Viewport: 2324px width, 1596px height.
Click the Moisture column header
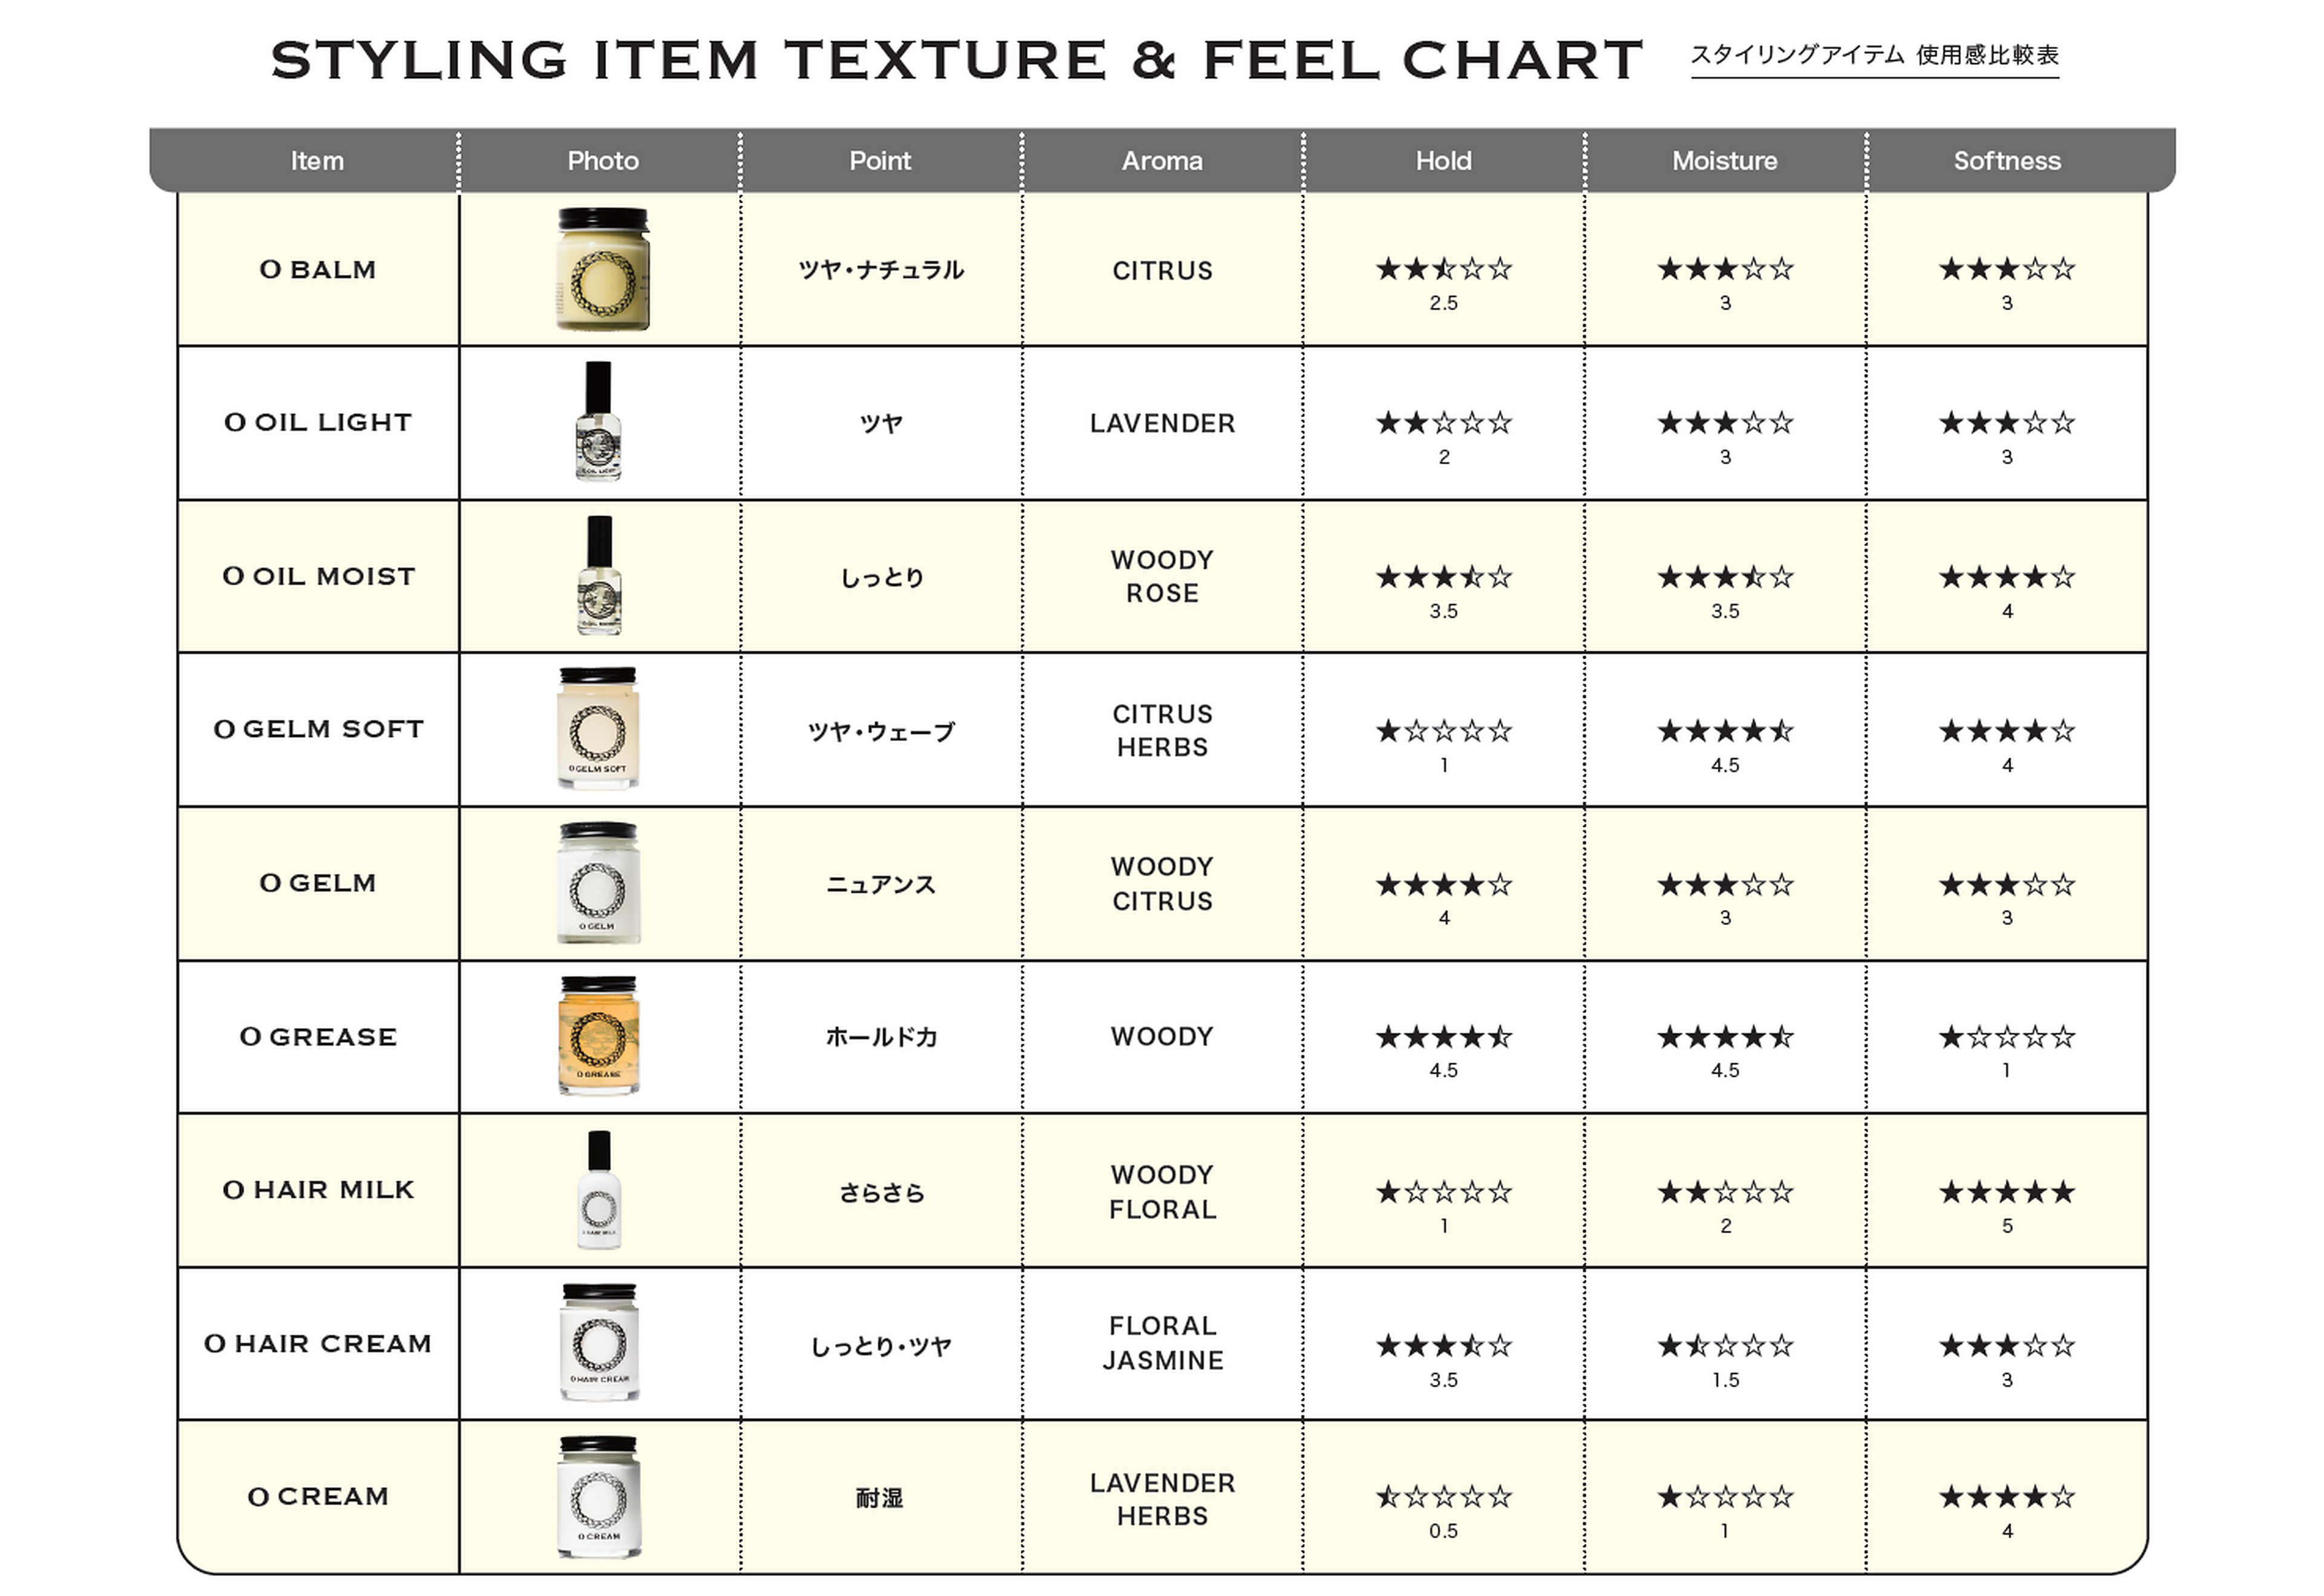[x=1725, y=160]
